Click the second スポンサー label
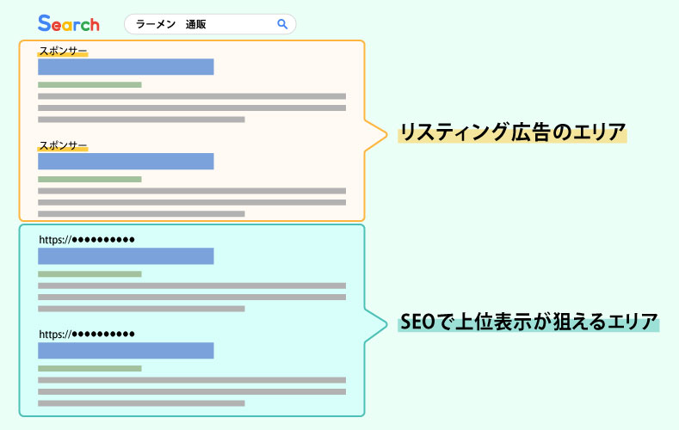The height and width of the screenshot is (430, 679). (63, 145)
